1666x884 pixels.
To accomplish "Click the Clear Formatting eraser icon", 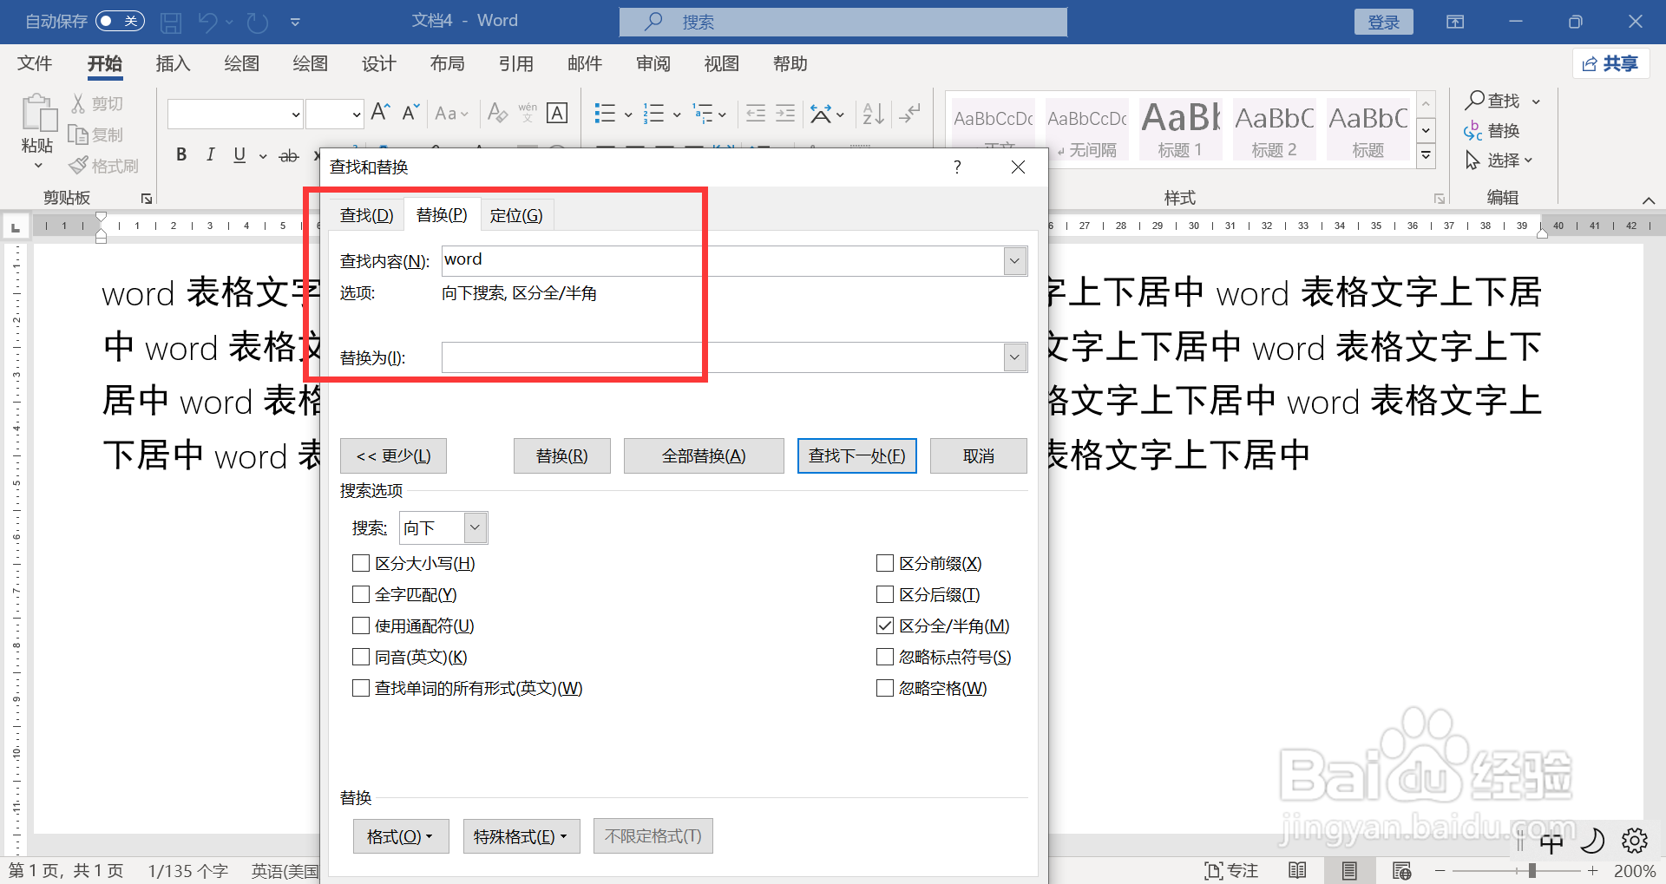I will click(497, 113).
